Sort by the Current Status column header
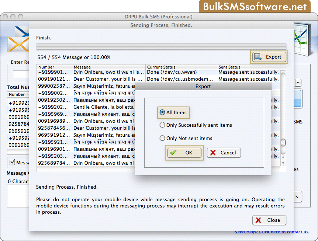This screenshot has height=241, width=318. (181, 67)
